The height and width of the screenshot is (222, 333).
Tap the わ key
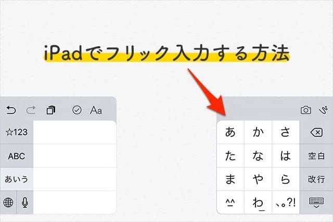point(258,202)
